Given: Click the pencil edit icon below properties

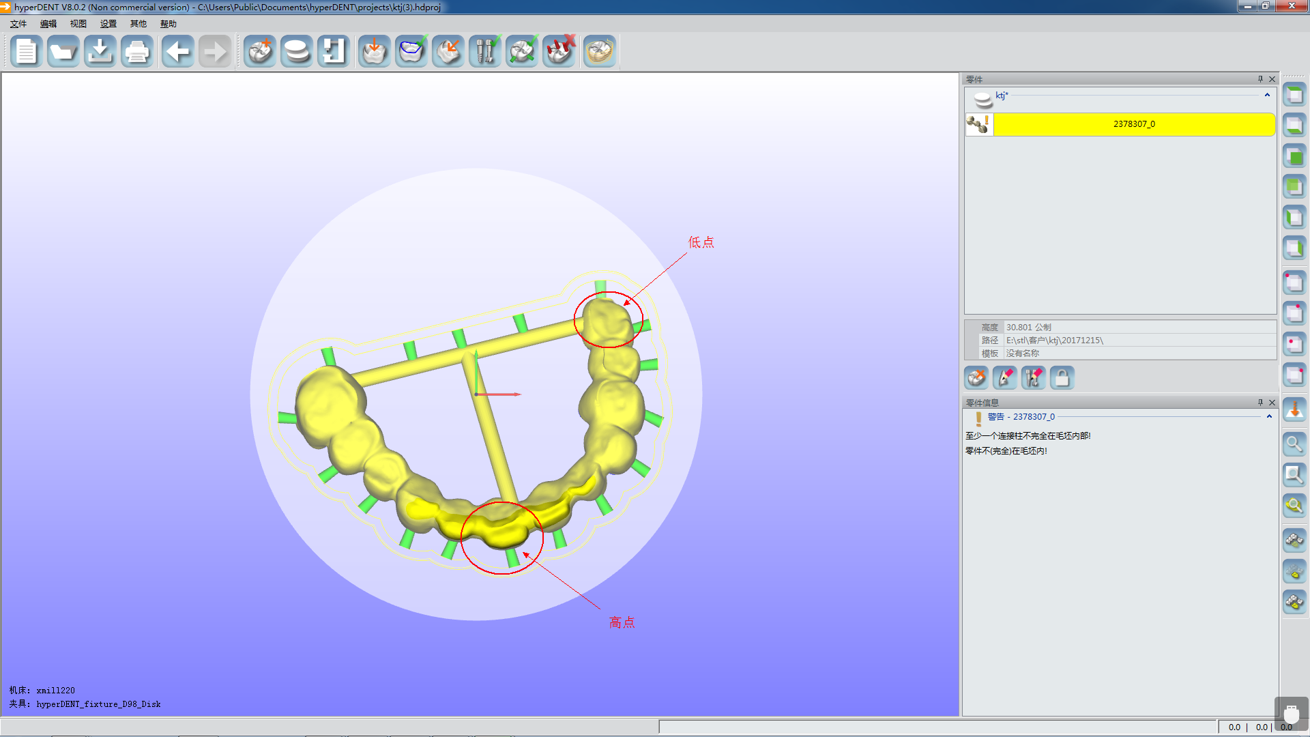Looking at the screenshot, I should click(x=1005, y=377).
